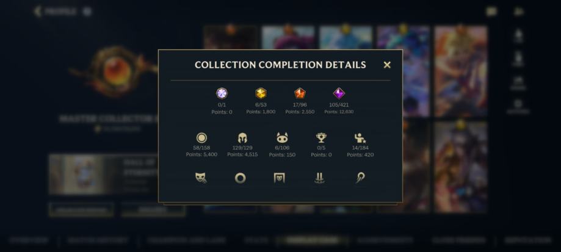This screenshot has height=252, width=561.
Task: Click the orange pentagon gem icon
Action: pyautogui.click(x=300, y=93)
